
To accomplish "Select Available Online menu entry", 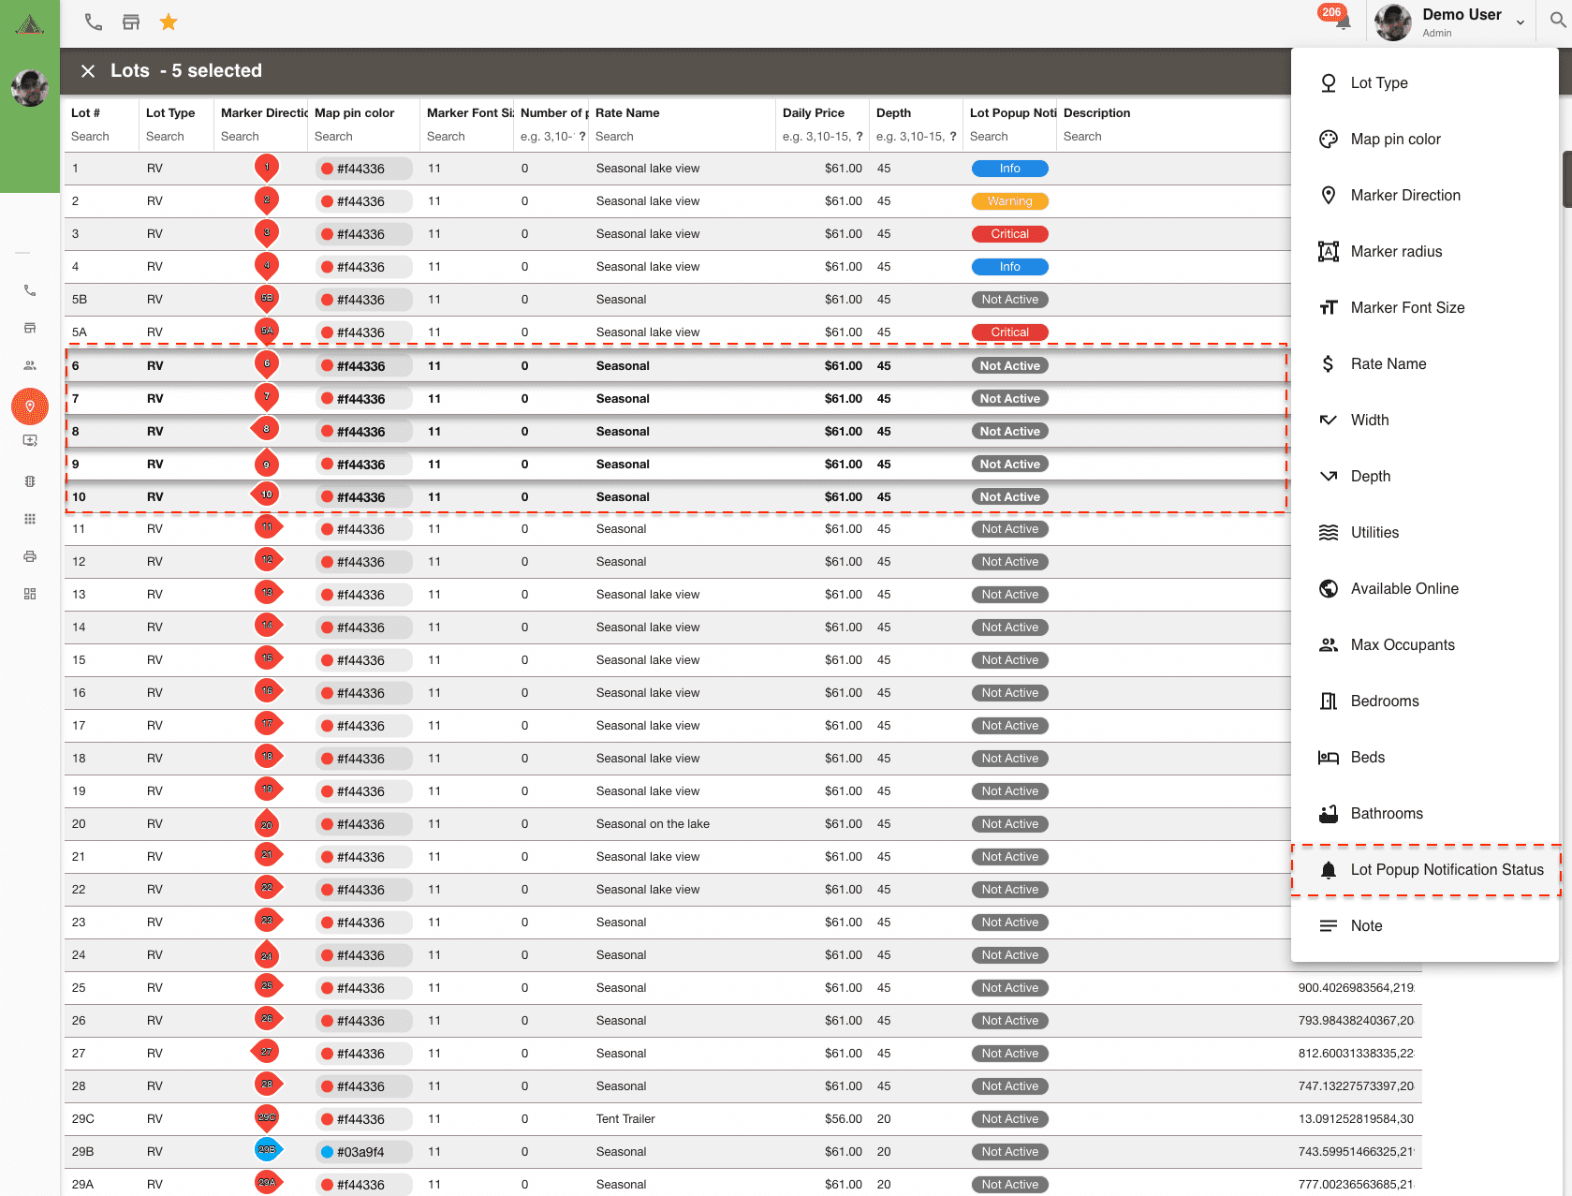I will pyautogui.click(x=1425, y=588).
